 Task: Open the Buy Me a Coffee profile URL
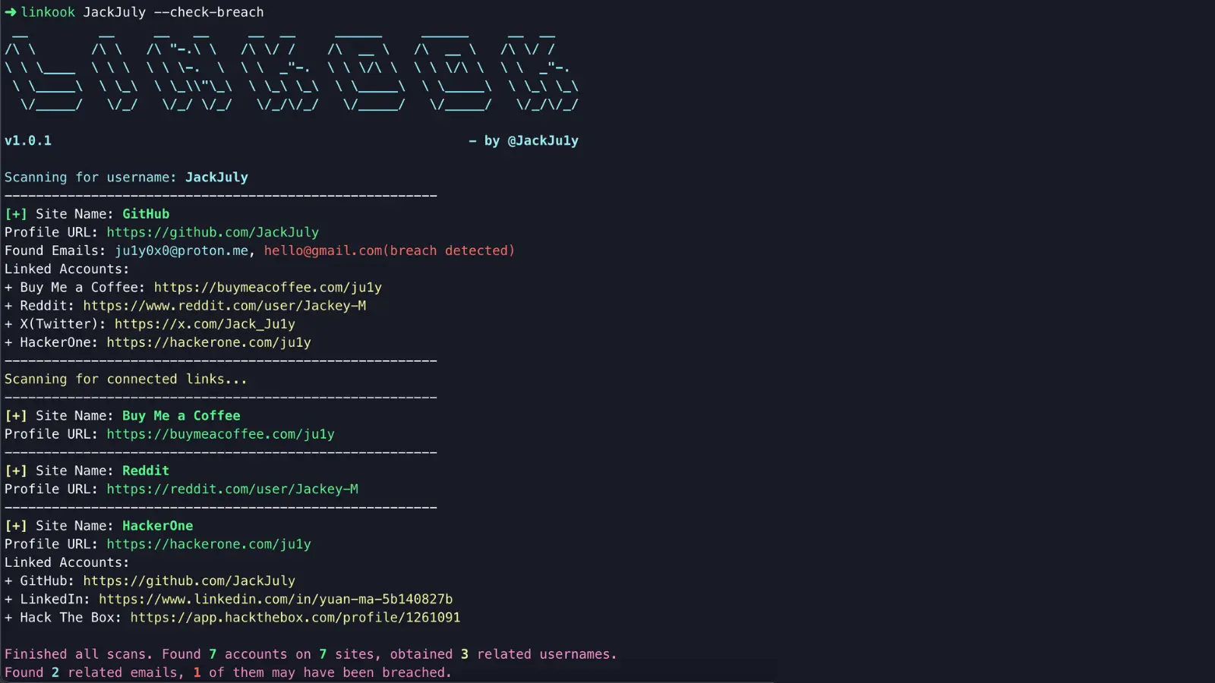[x=220, y=434]
